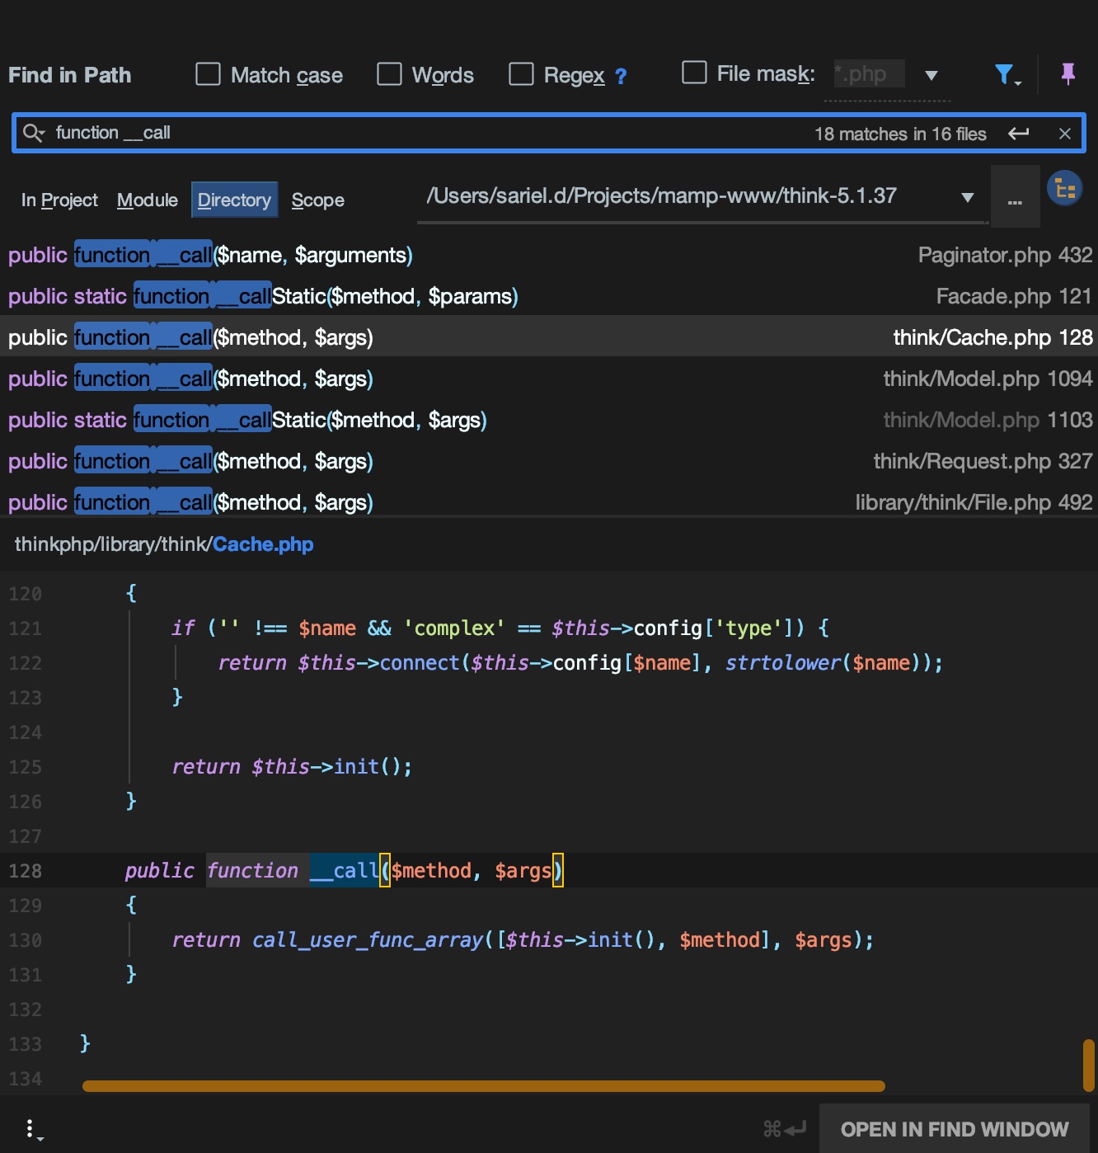The width and height of the screenshot is (1098, 1153).
Task: Select the think/Cache.php 128 result
Action: point(549,337)
